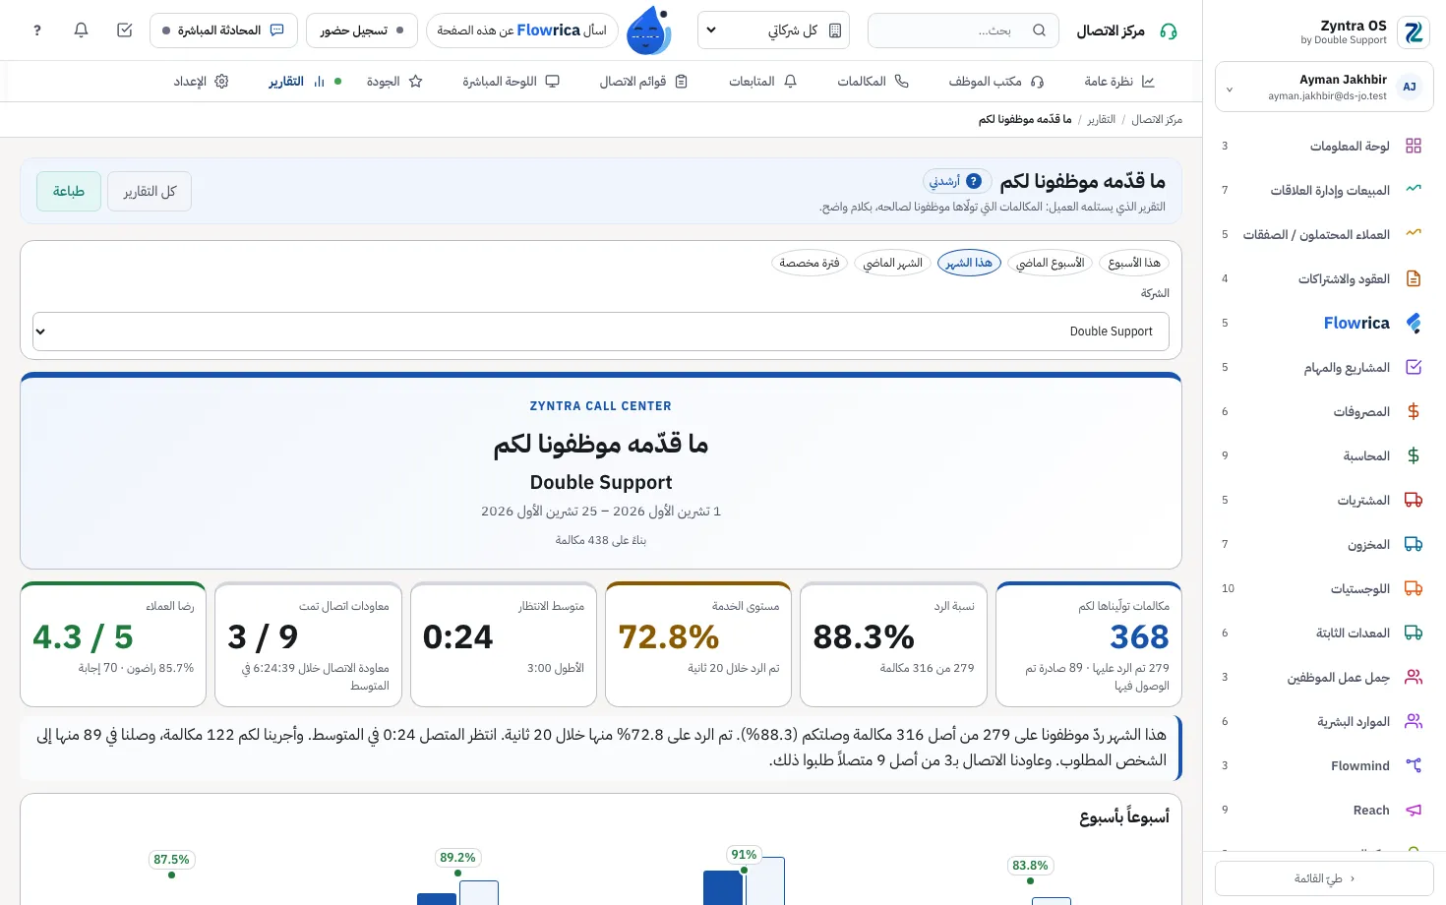Viewport: 1446px width, 905px height.
Task: Open Reach megaphone icon in sidebar
Action: click(1414, 810)
